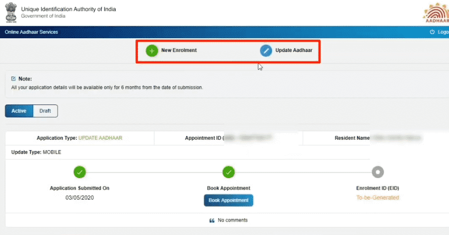The height and width of the screenshot is (235, 449).
Task: Select the New Enrolment text label
Action: coord(178,51)
